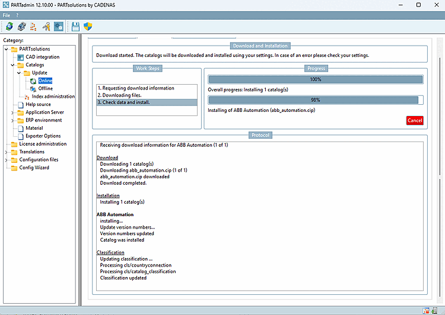Viewport: 445px width, 315px height.
Task: Click the blue-yellow shield icon
Action: tap(88, 27)
